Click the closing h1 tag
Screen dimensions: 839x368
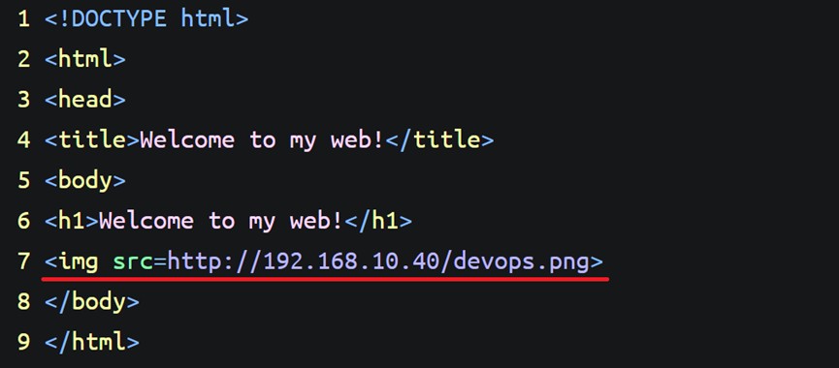pos(377,221)
